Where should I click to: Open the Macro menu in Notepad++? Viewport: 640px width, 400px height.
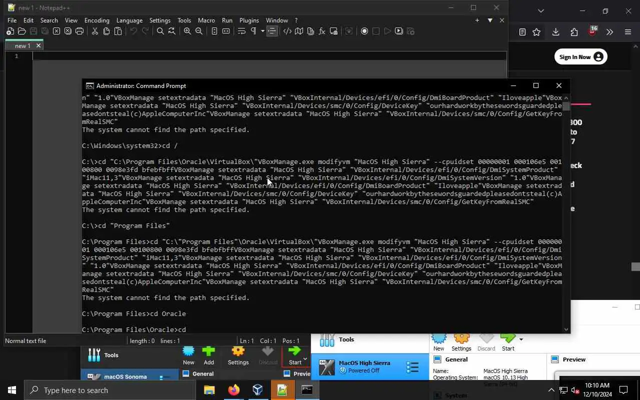point(206,20)
